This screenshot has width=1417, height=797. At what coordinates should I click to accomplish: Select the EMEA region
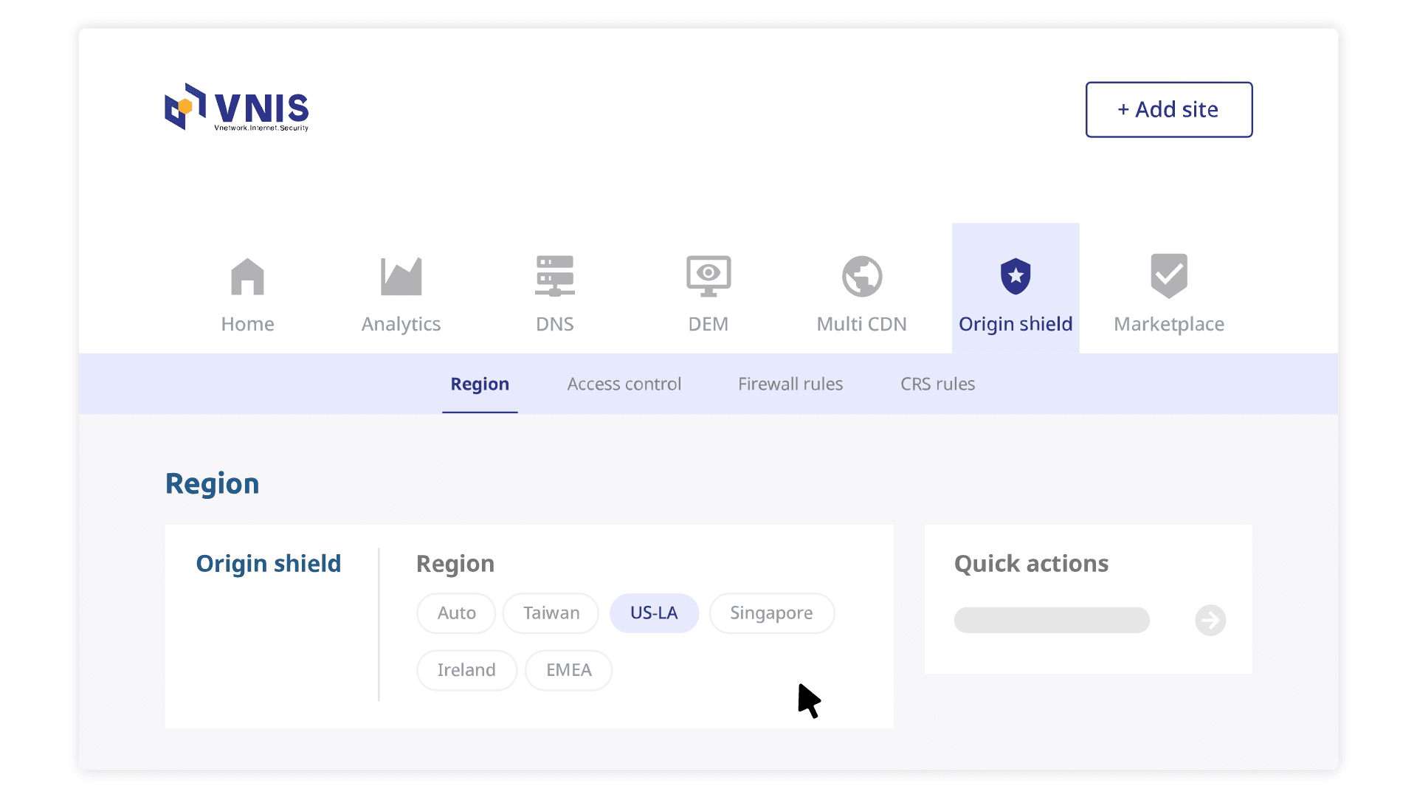[568, 670]
